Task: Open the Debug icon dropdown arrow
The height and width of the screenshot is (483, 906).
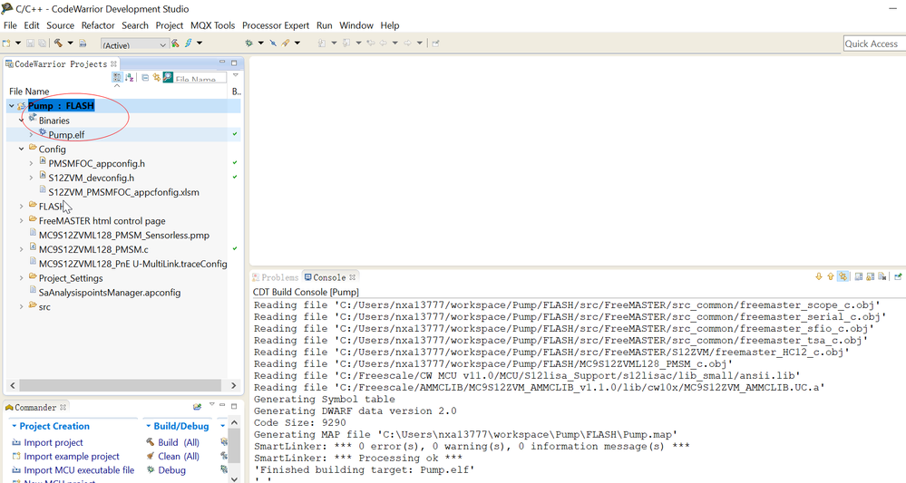Action: click(260, 43)
